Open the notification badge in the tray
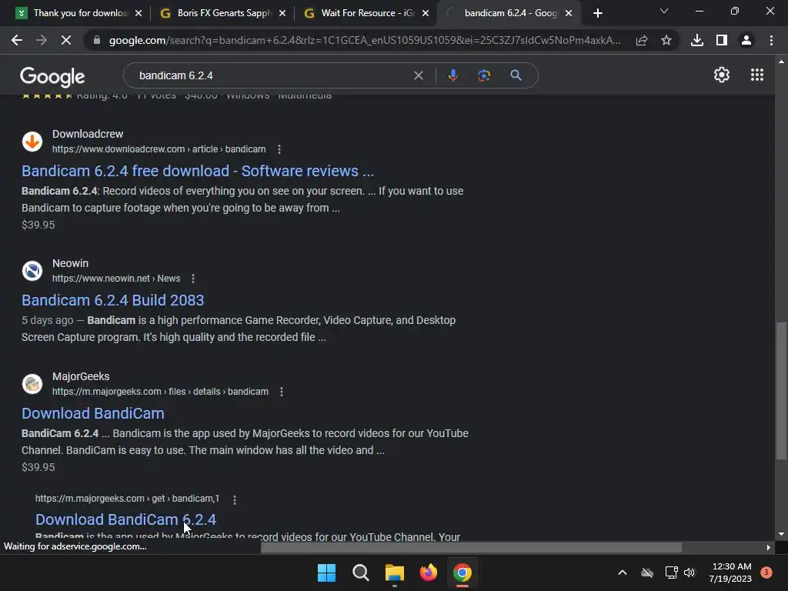The width and height of the screenshot is (788, 591). [766, 573]
